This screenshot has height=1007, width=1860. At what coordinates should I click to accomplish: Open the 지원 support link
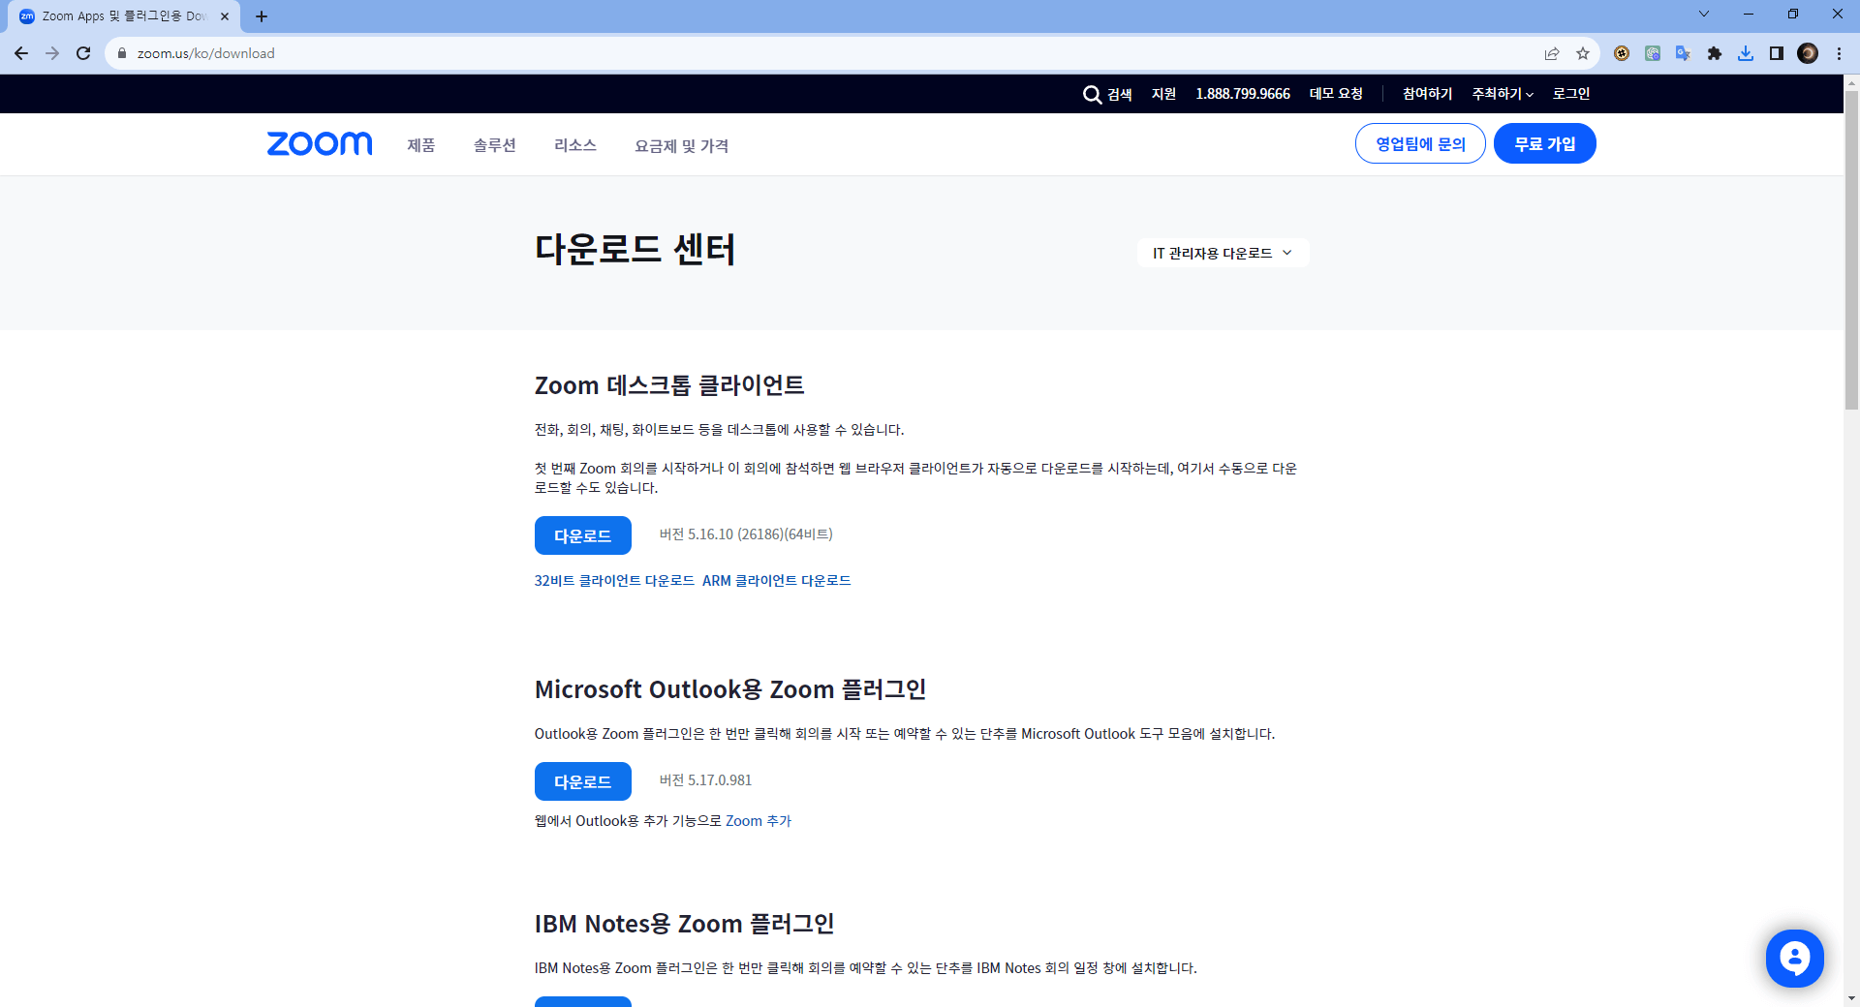pos(1163,94)
